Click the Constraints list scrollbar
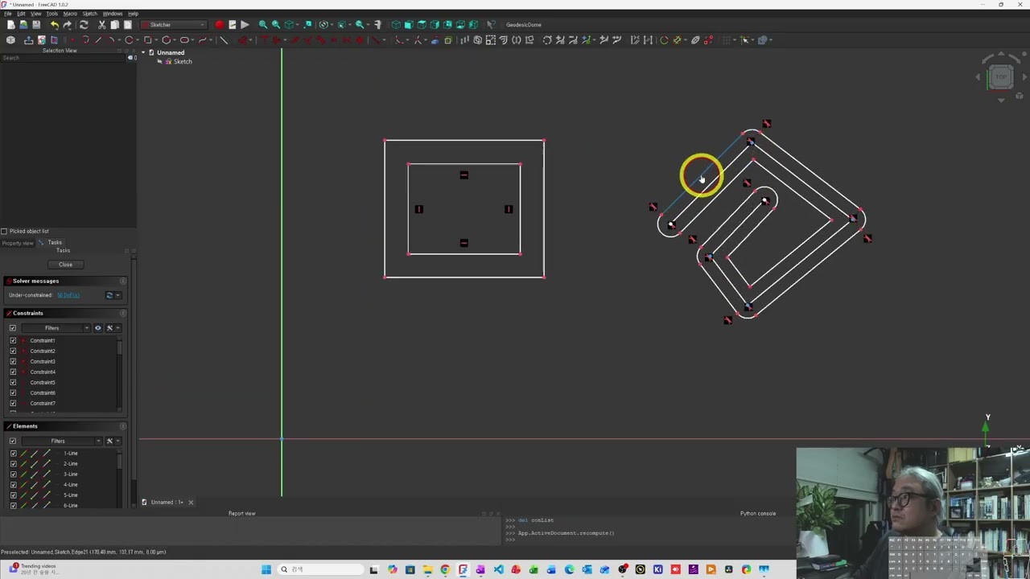This screenshot has width=1030, height=579. pos(120,346)
